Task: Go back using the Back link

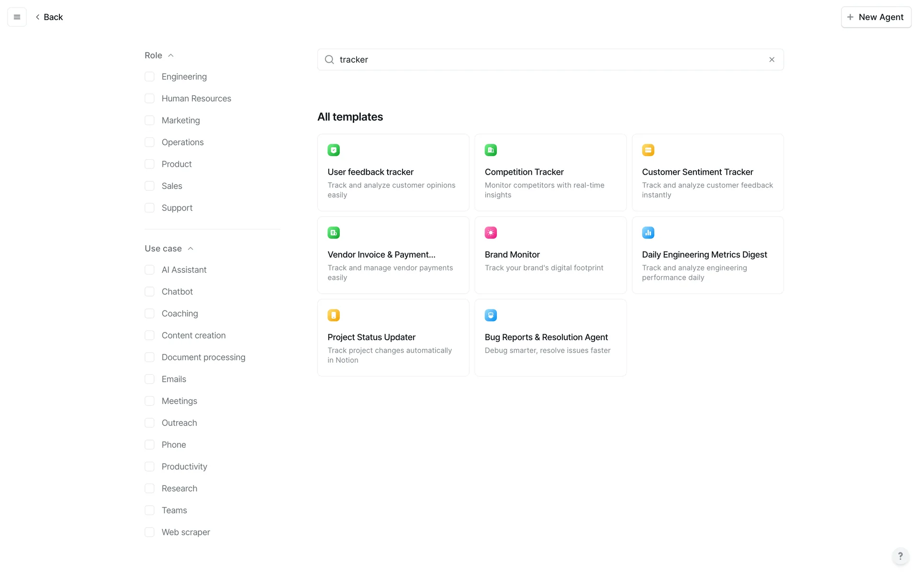Action: tap(49, 17)
